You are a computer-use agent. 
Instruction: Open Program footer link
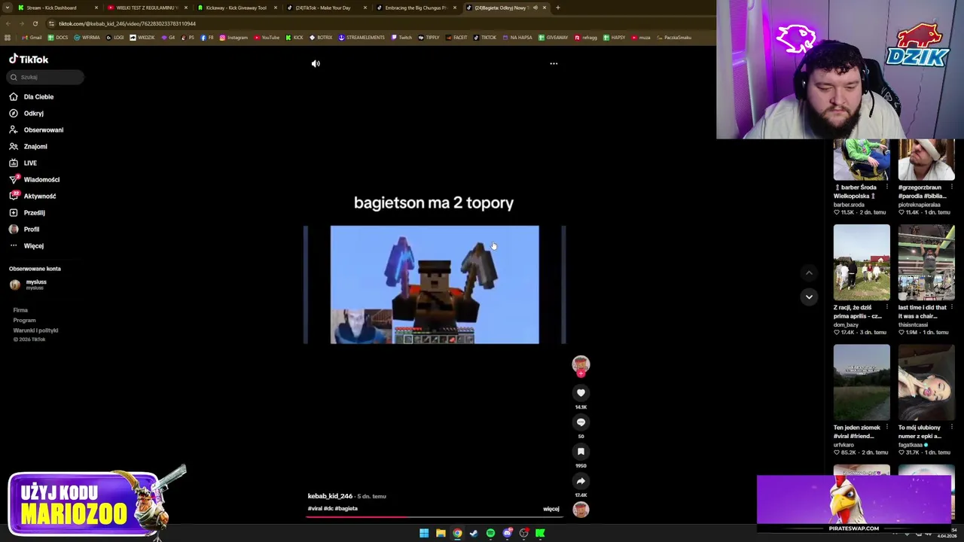[x=24, y=320]
